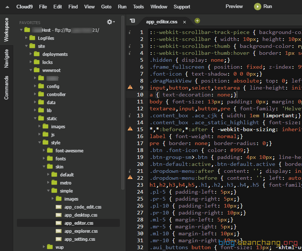
Task: Click the info marker on line 21
Action: point(130,171)
